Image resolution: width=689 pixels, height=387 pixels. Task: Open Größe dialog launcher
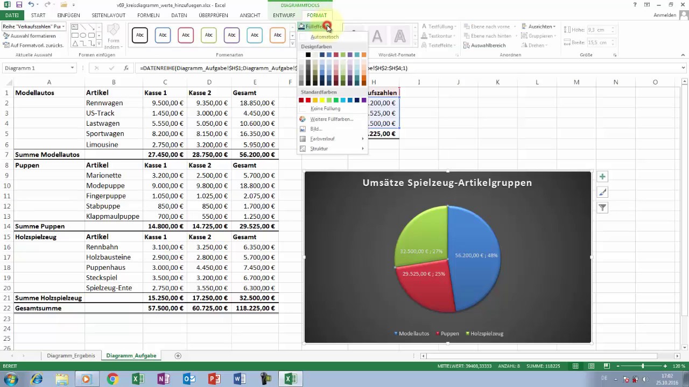point(615,55)
